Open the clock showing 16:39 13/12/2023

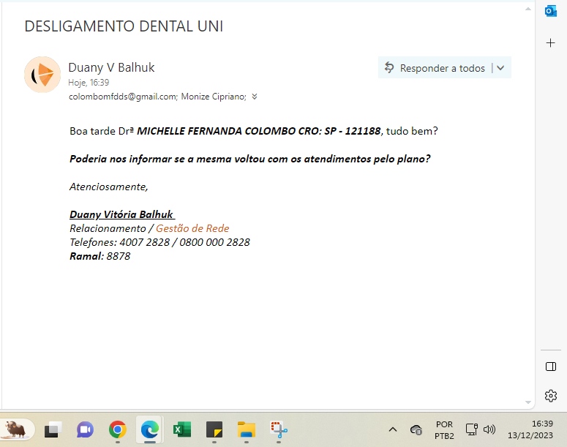click(x=530, y=429)
